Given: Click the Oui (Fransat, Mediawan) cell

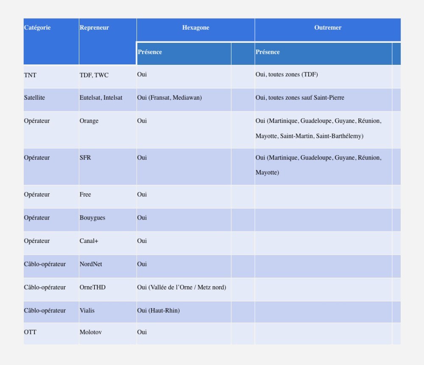Looking at the screenshot, I should tap(170, 98).
